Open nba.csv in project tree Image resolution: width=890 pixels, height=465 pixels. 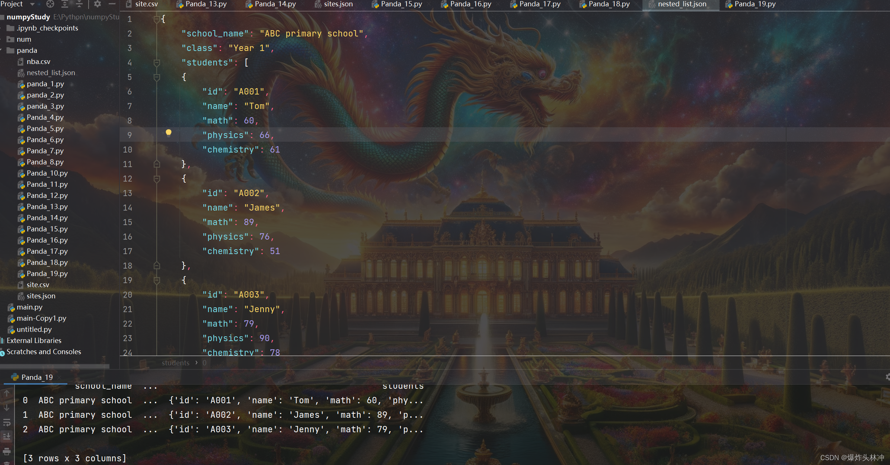[38, 61]
